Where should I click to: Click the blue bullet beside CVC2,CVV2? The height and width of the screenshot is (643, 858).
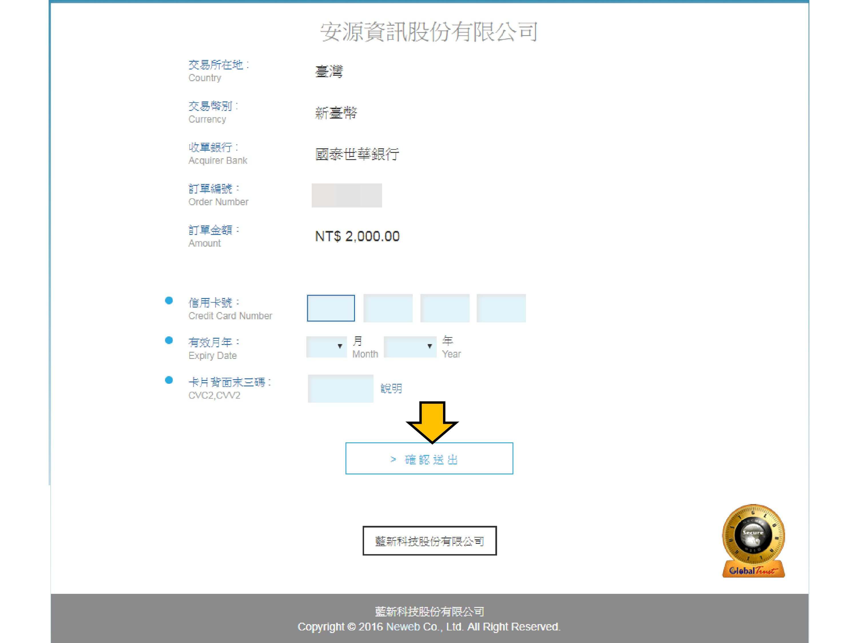point(169,380)
